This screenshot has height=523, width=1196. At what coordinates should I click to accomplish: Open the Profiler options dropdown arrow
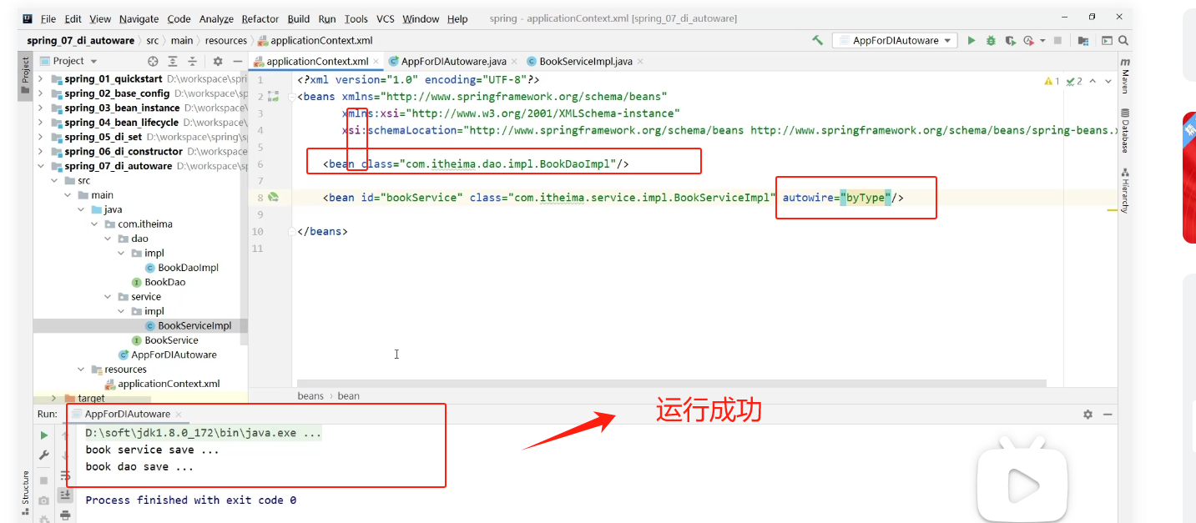click(x=1041, y=40)
